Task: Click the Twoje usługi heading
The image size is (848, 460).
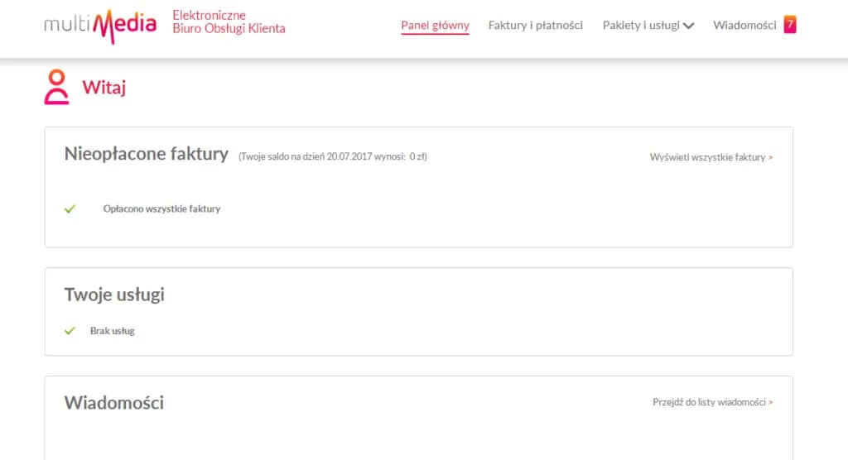Action: tap(114, 295)
